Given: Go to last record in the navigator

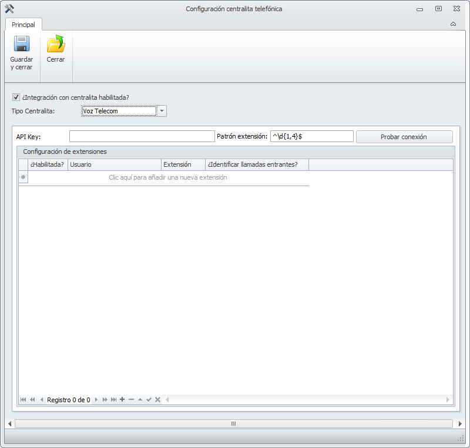Looking at the screenshot, I should [113, 399].
